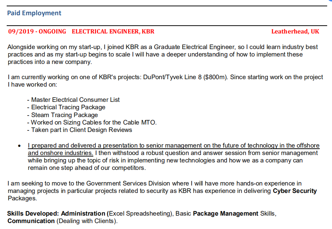Click the 'Paid Employment' section heading
Viewport: 332px width, 229px height.
point(34,13)
